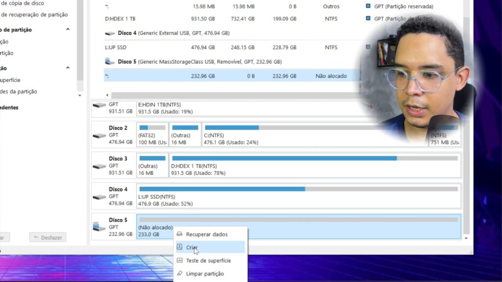Click the Disco 4 header text in list
The width and height of the screenshot is (502, 282).
coord(174,33)
